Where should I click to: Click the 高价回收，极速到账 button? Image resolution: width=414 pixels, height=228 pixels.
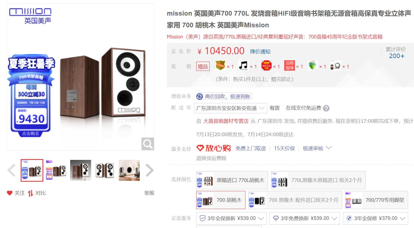click(x=224, y=97)
